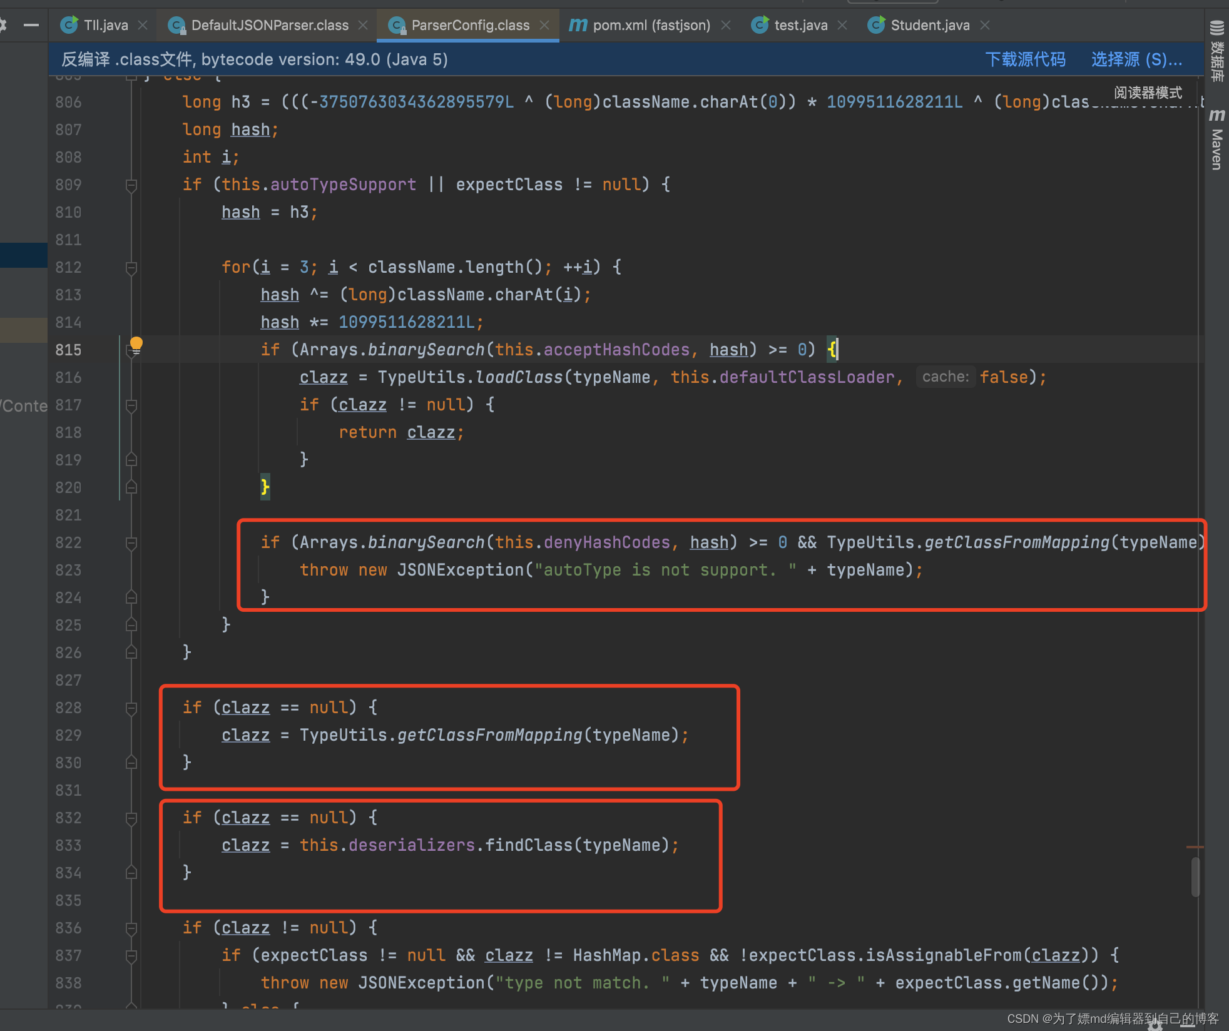The width and height of the screenshot is (1229, 1031).
Task: Click the fold end marker at line 819
Action: 131,460
